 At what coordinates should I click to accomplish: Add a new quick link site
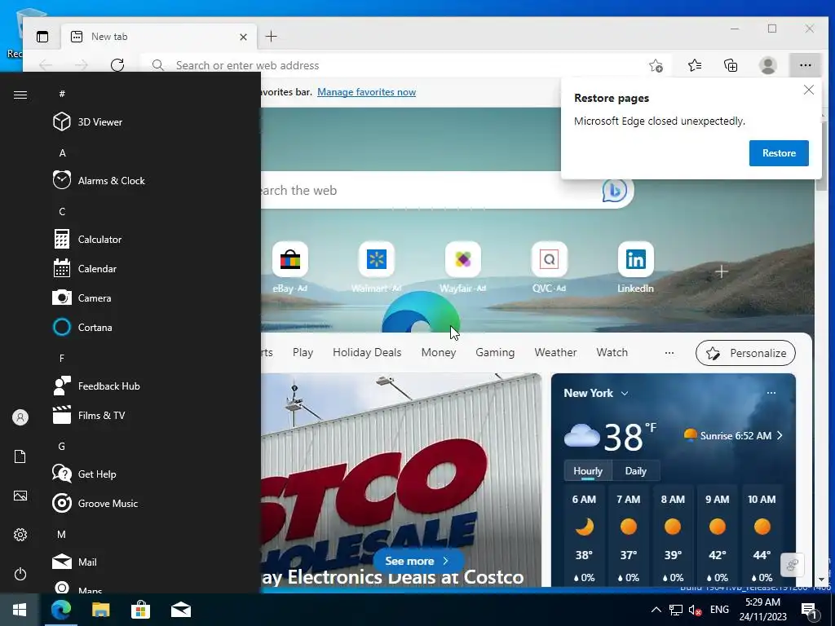click(722, 272)
